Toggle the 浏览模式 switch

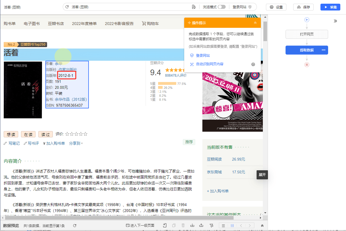pyautogui.click(x=221, y=7)
